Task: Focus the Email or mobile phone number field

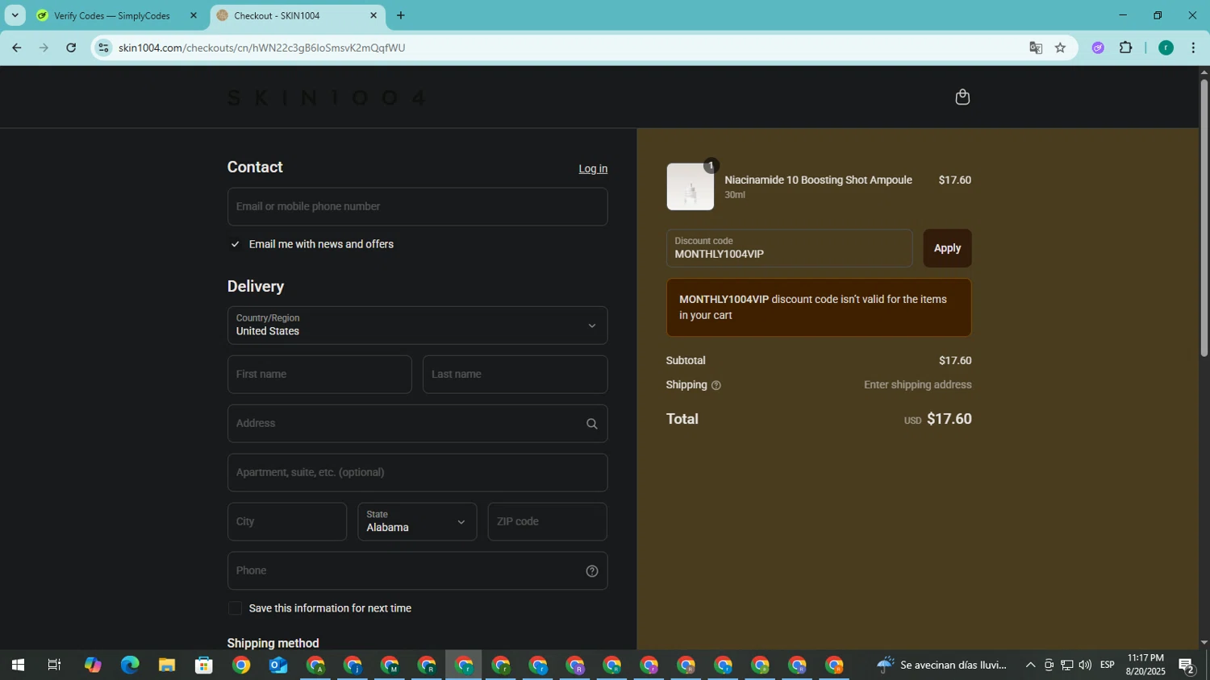Action: [417, 207]
